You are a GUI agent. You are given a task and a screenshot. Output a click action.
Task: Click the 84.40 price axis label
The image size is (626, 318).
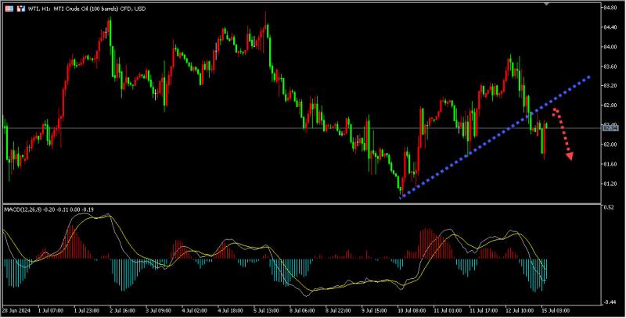(610, 27)
